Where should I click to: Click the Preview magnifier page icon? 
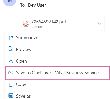11,49
